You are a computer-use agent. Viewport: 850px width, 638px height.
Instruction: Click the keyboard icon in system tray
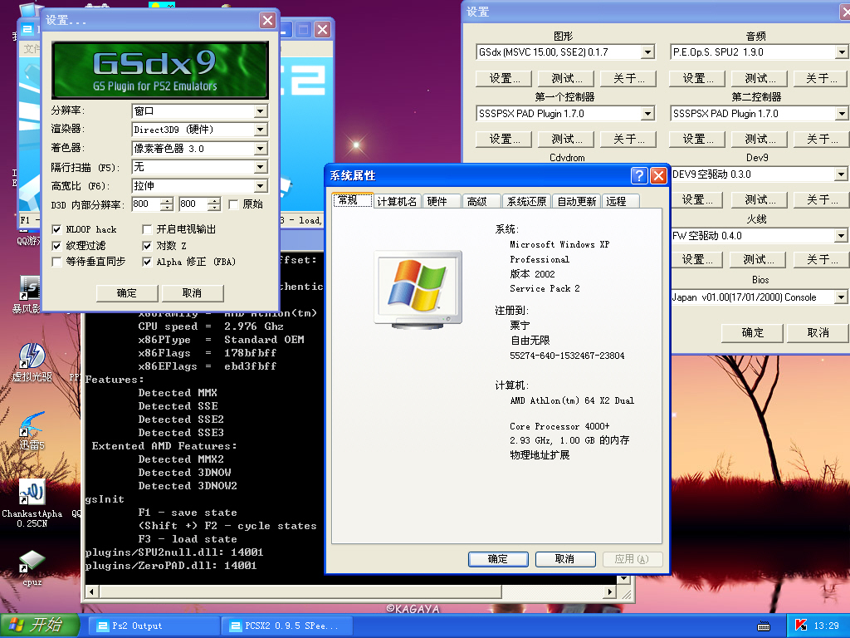(764, 626)
